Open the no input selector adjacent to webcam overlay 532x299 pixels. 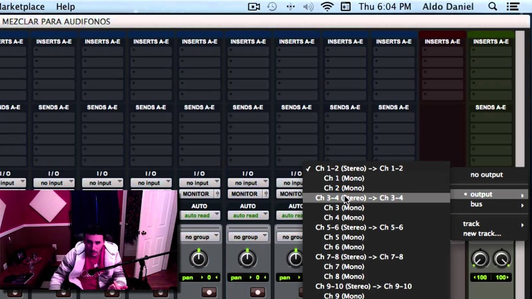coord(199,183)
